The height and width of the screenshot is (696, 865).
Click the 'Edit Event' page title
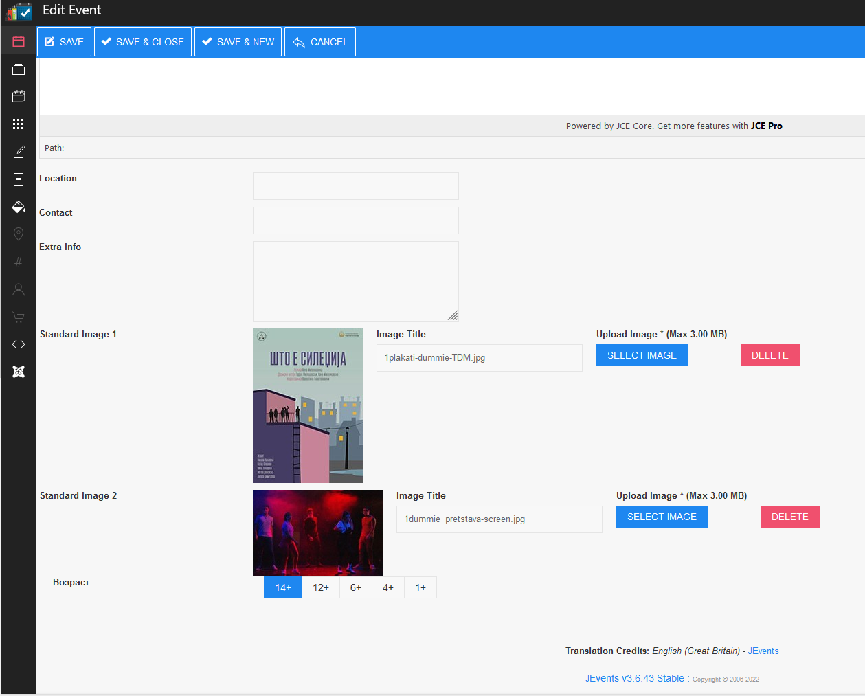click(72, 10)
